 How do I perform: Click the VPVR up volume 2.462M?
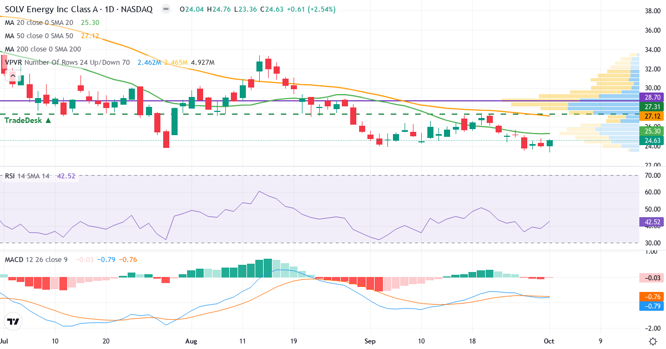coord(149,63)
